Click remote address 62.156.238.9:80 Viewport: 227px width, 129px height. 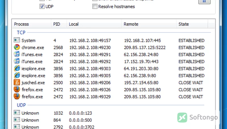[140, 76]
